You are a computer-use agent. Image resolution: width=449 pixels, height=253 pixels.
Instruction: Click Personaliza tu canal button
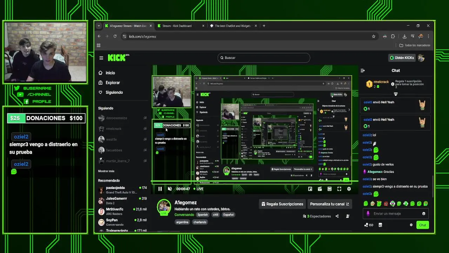[329, 204]
